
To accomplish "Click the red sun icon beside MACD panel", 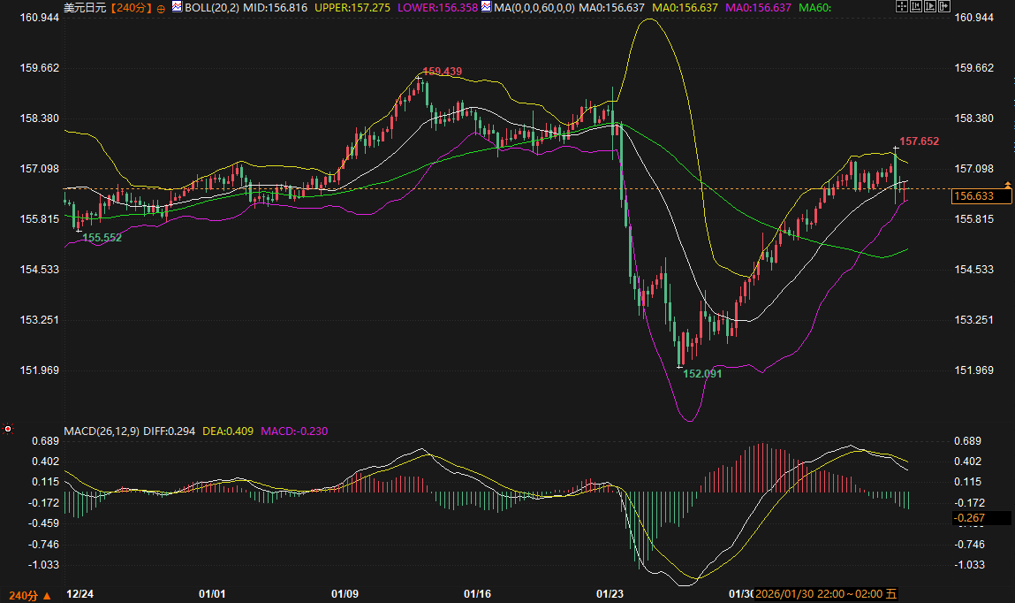I will pyautogui.click(x=8, y=430).
